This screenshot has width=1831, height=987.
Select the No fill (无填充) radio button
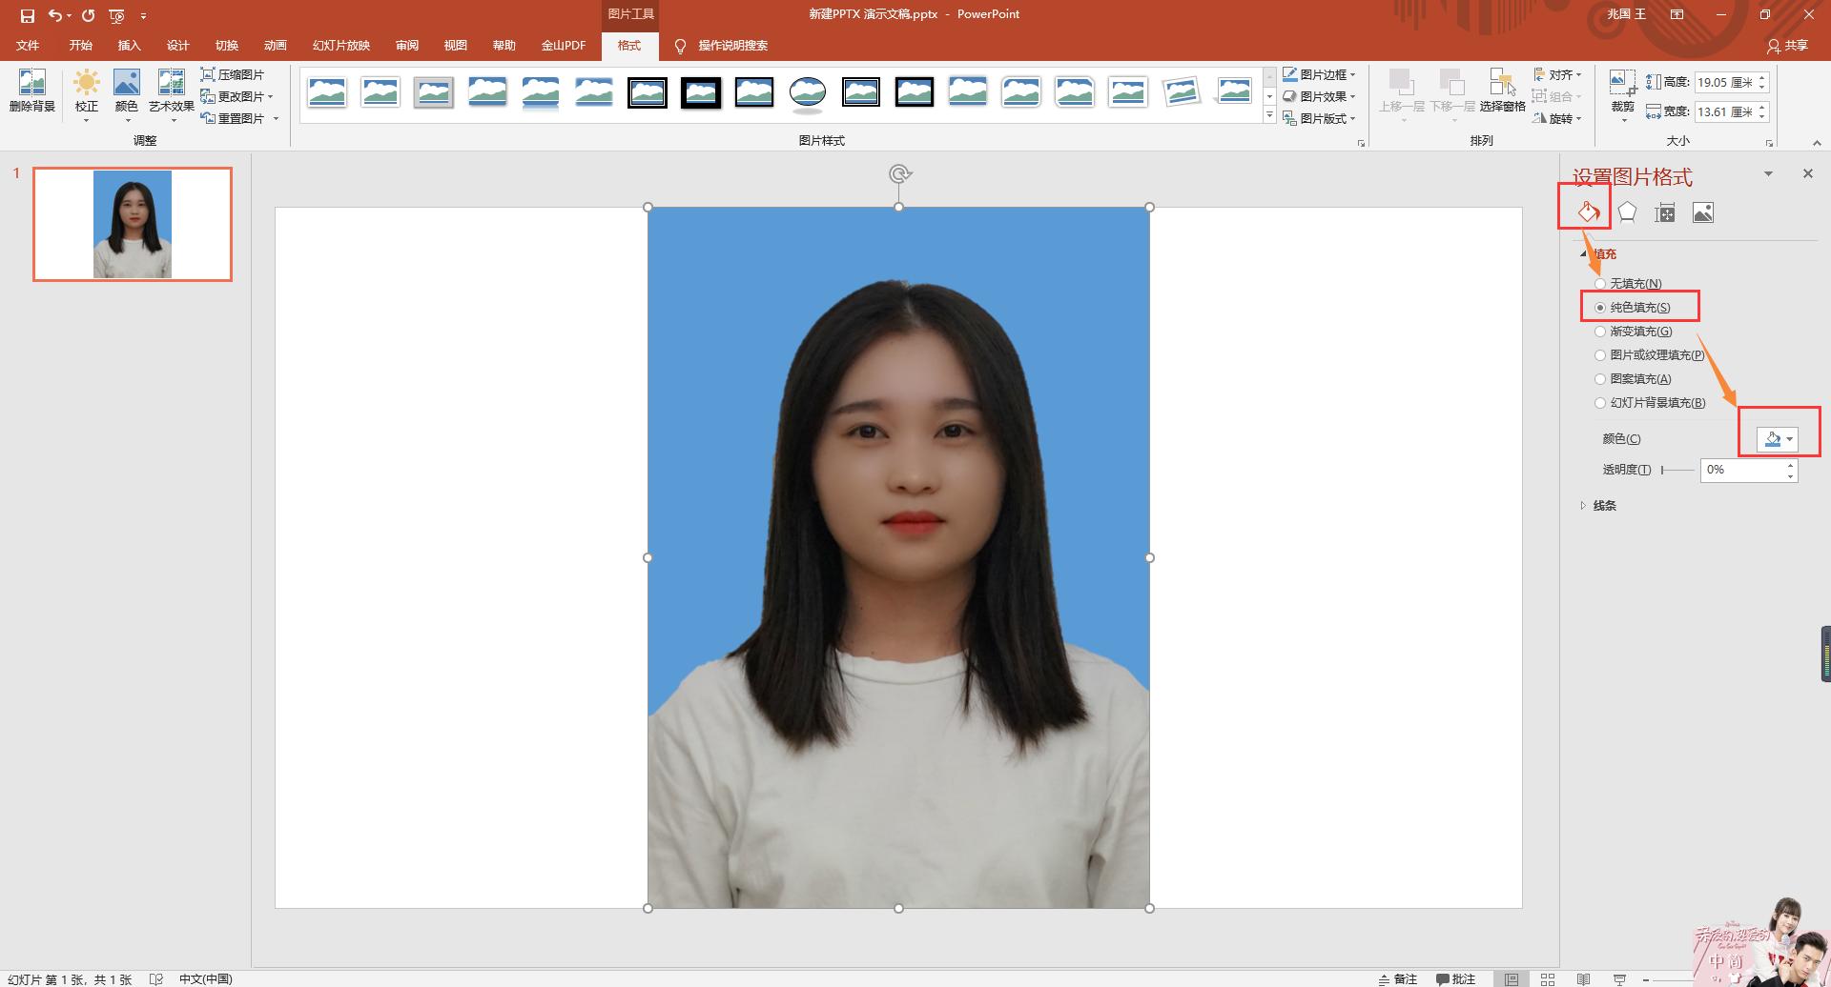1600,284
